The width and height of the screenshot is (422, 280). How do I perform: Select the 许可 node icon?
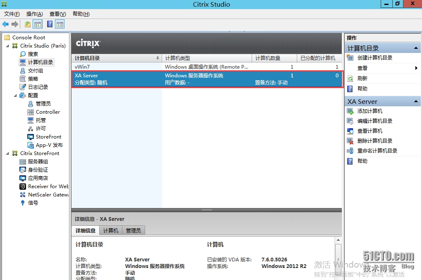[x=31, y=129]
